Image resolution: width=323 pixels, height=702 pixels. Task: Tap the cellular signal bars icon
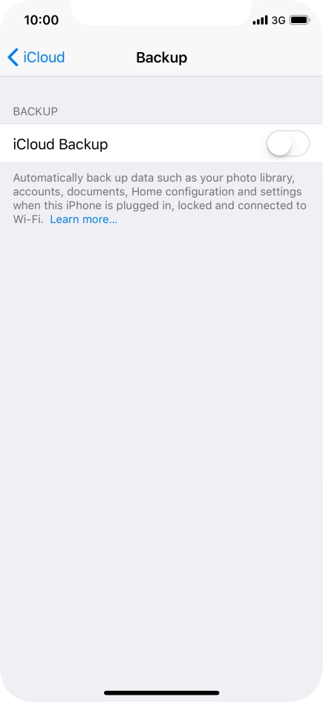(x=260, y=20)
